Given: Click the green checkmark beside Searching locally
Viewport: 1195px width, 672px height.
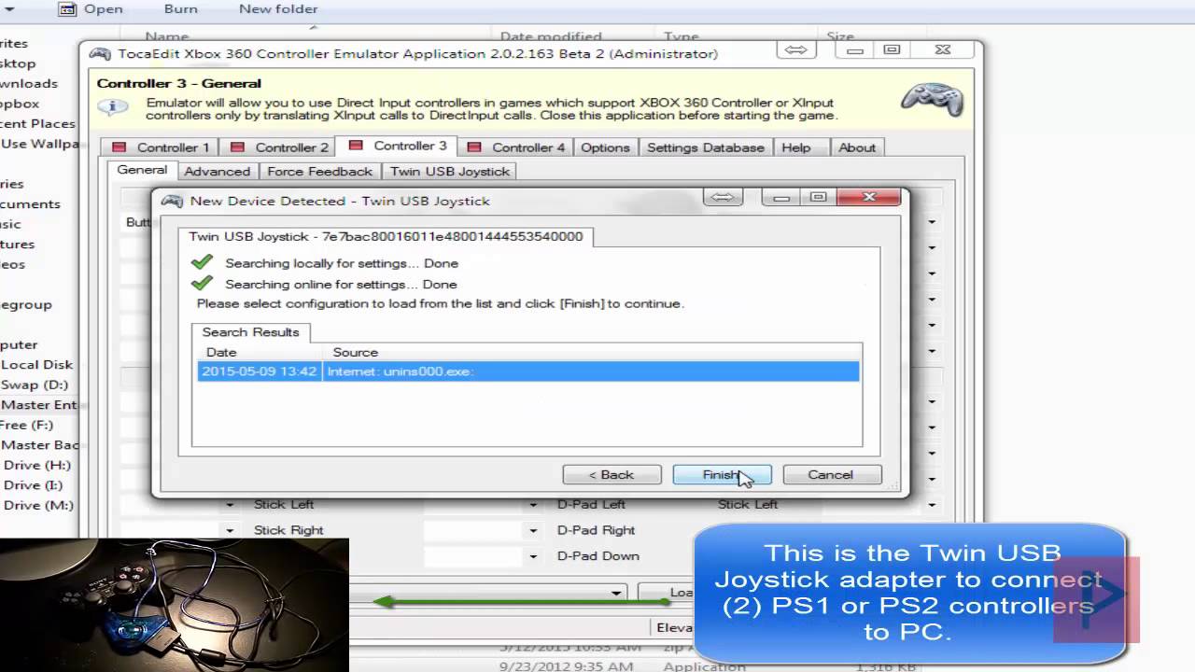Looking at the screenshot, I should coord(202,263).
